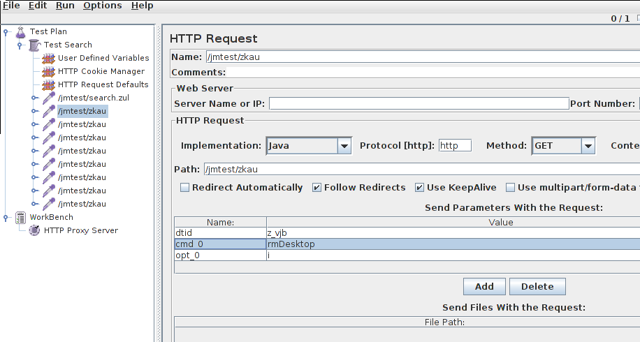Click the WorkBench clipboard icon
The height and width of the screenshot is (342, 640).
tap(20, 217)
